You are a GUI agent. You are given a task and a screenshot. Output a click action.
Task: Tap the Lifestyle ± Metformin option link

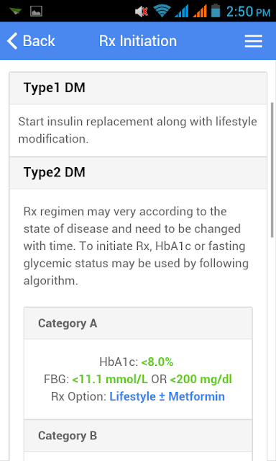tap(167, 397)
